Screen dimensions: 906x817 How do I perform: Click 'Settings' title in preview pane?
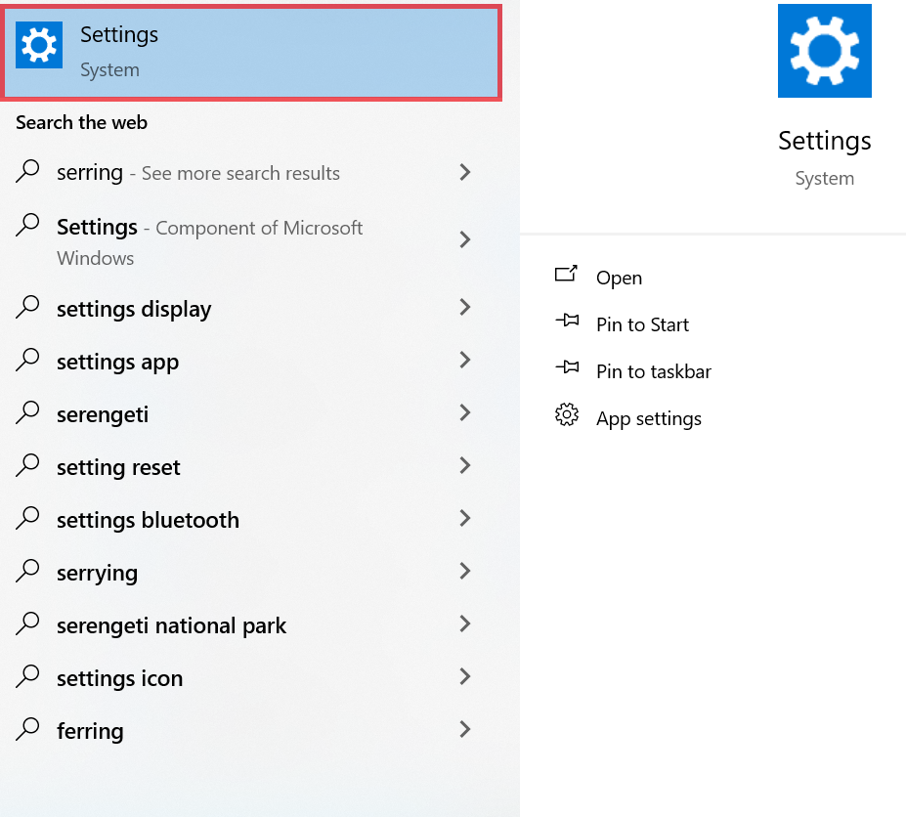pos(825,141)
